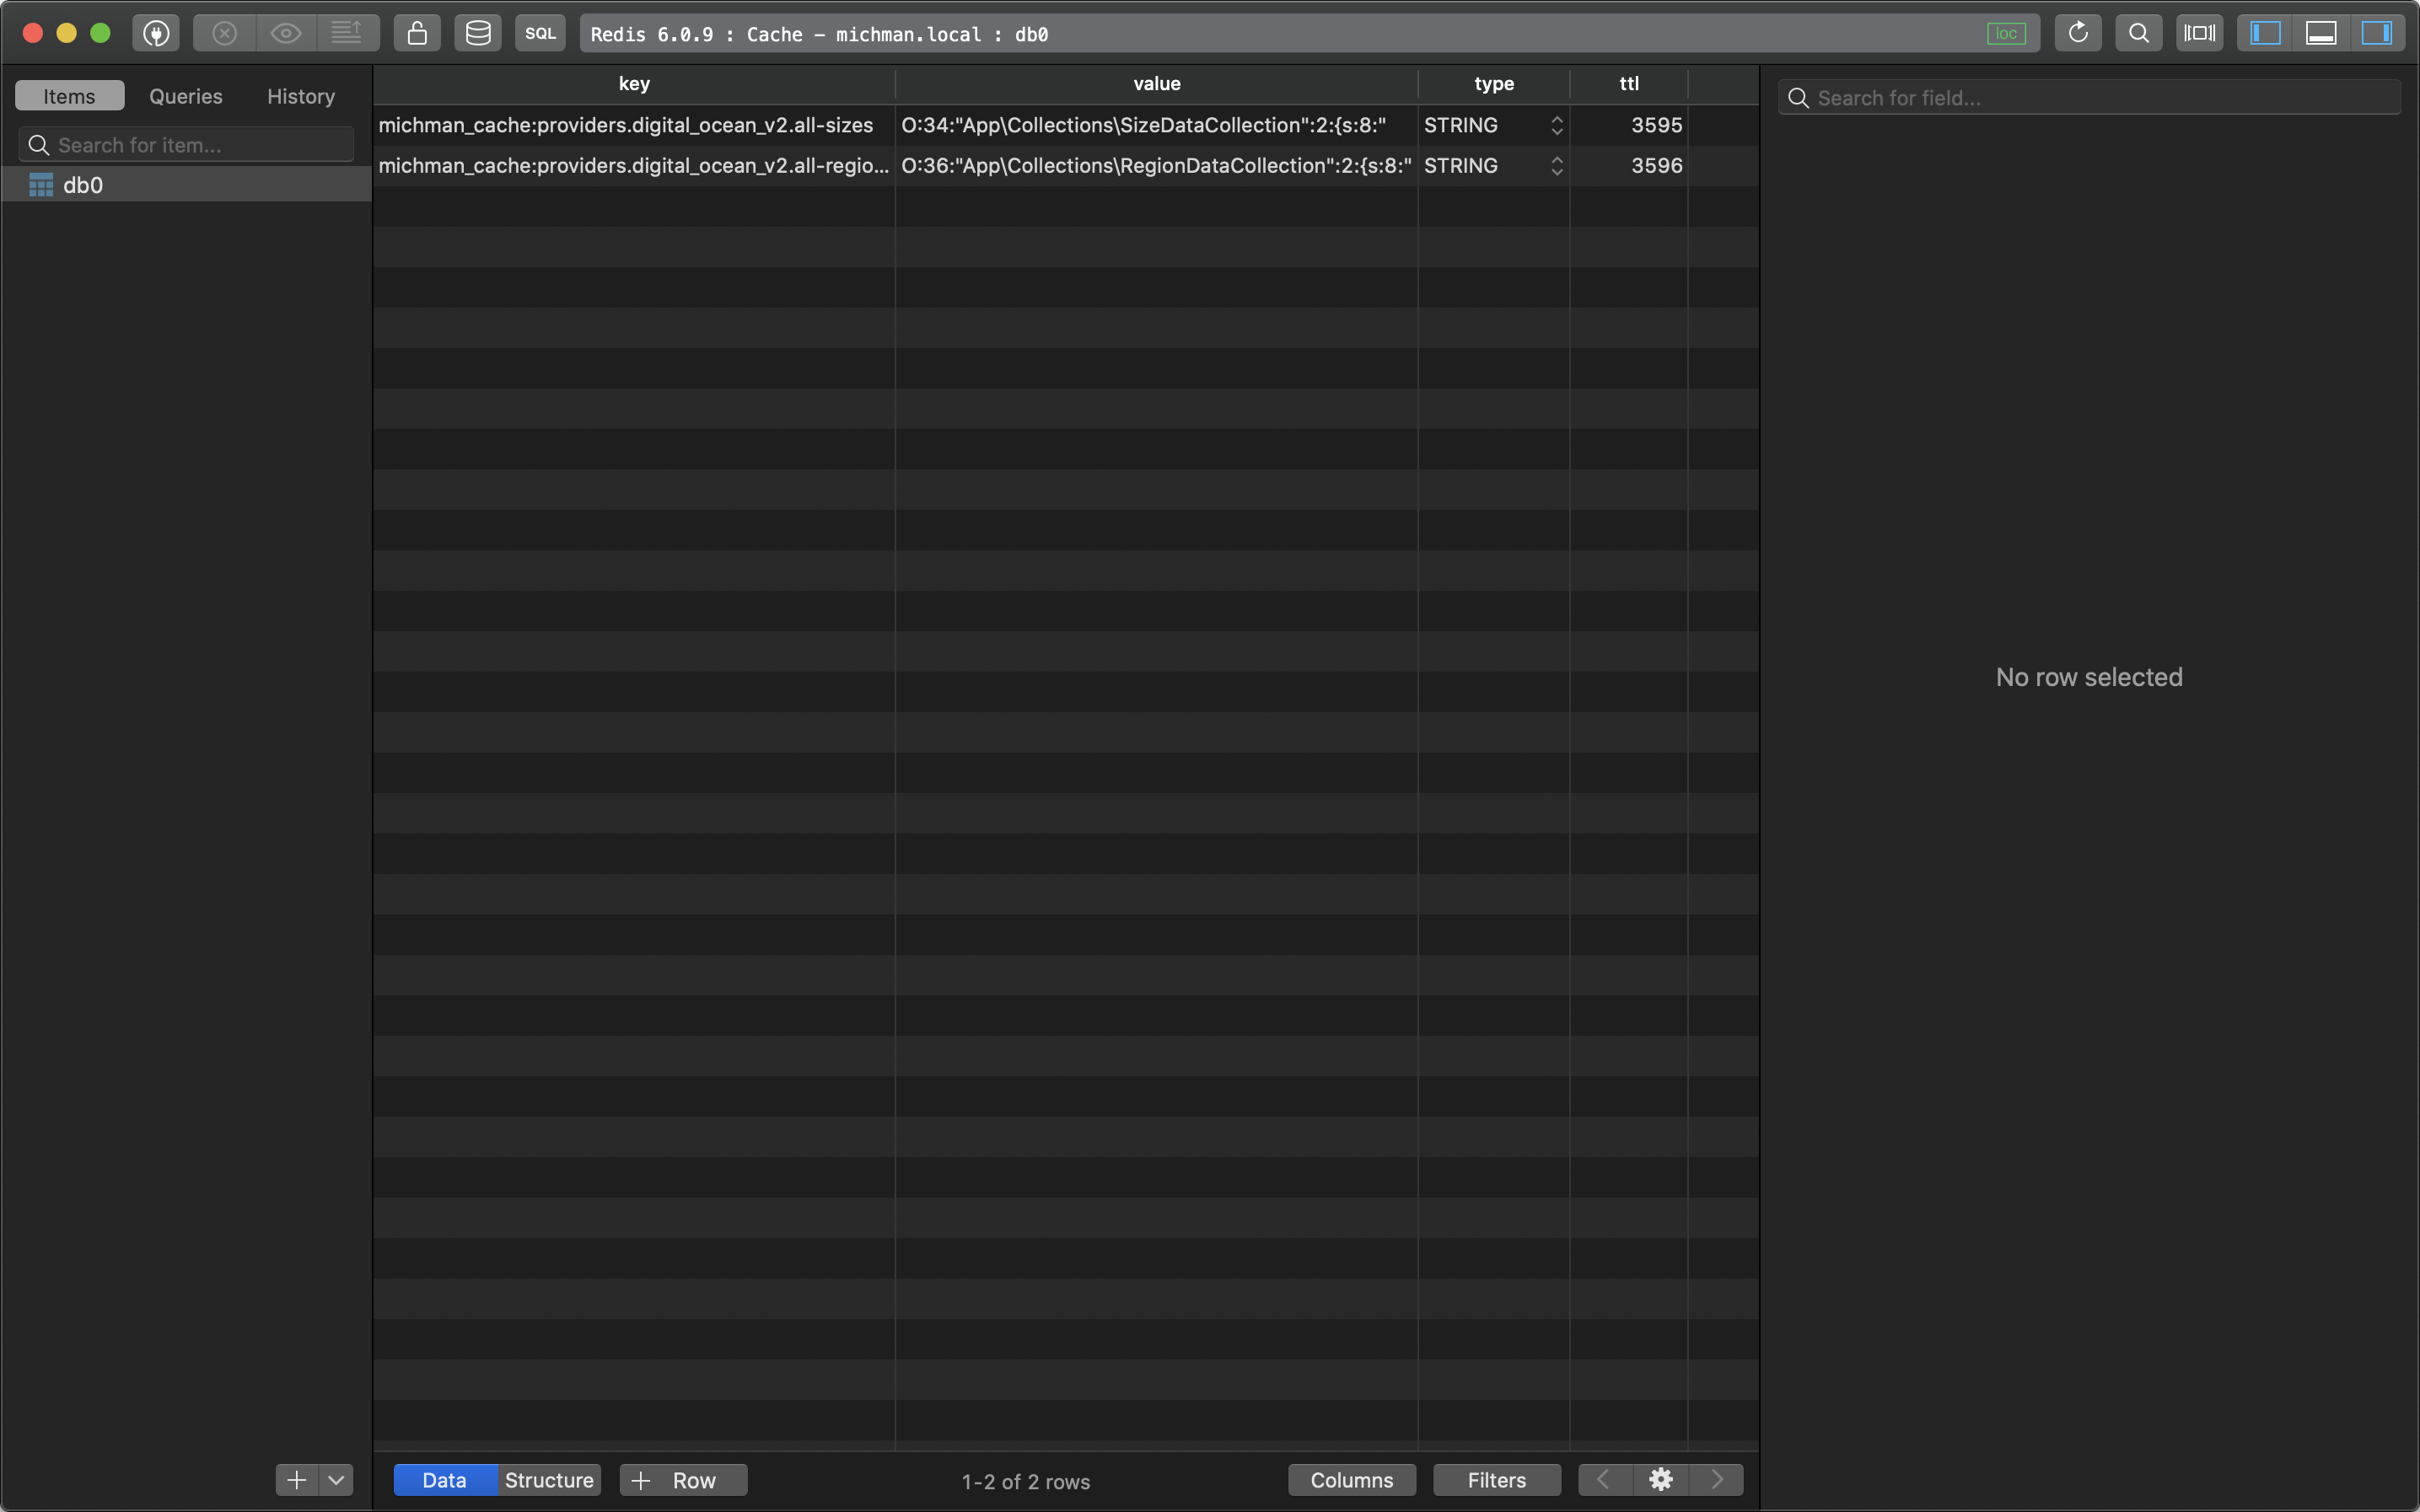Open table settings gear icon
Viewport: 2420px width, 1512px height.
pos(1660,1479)
